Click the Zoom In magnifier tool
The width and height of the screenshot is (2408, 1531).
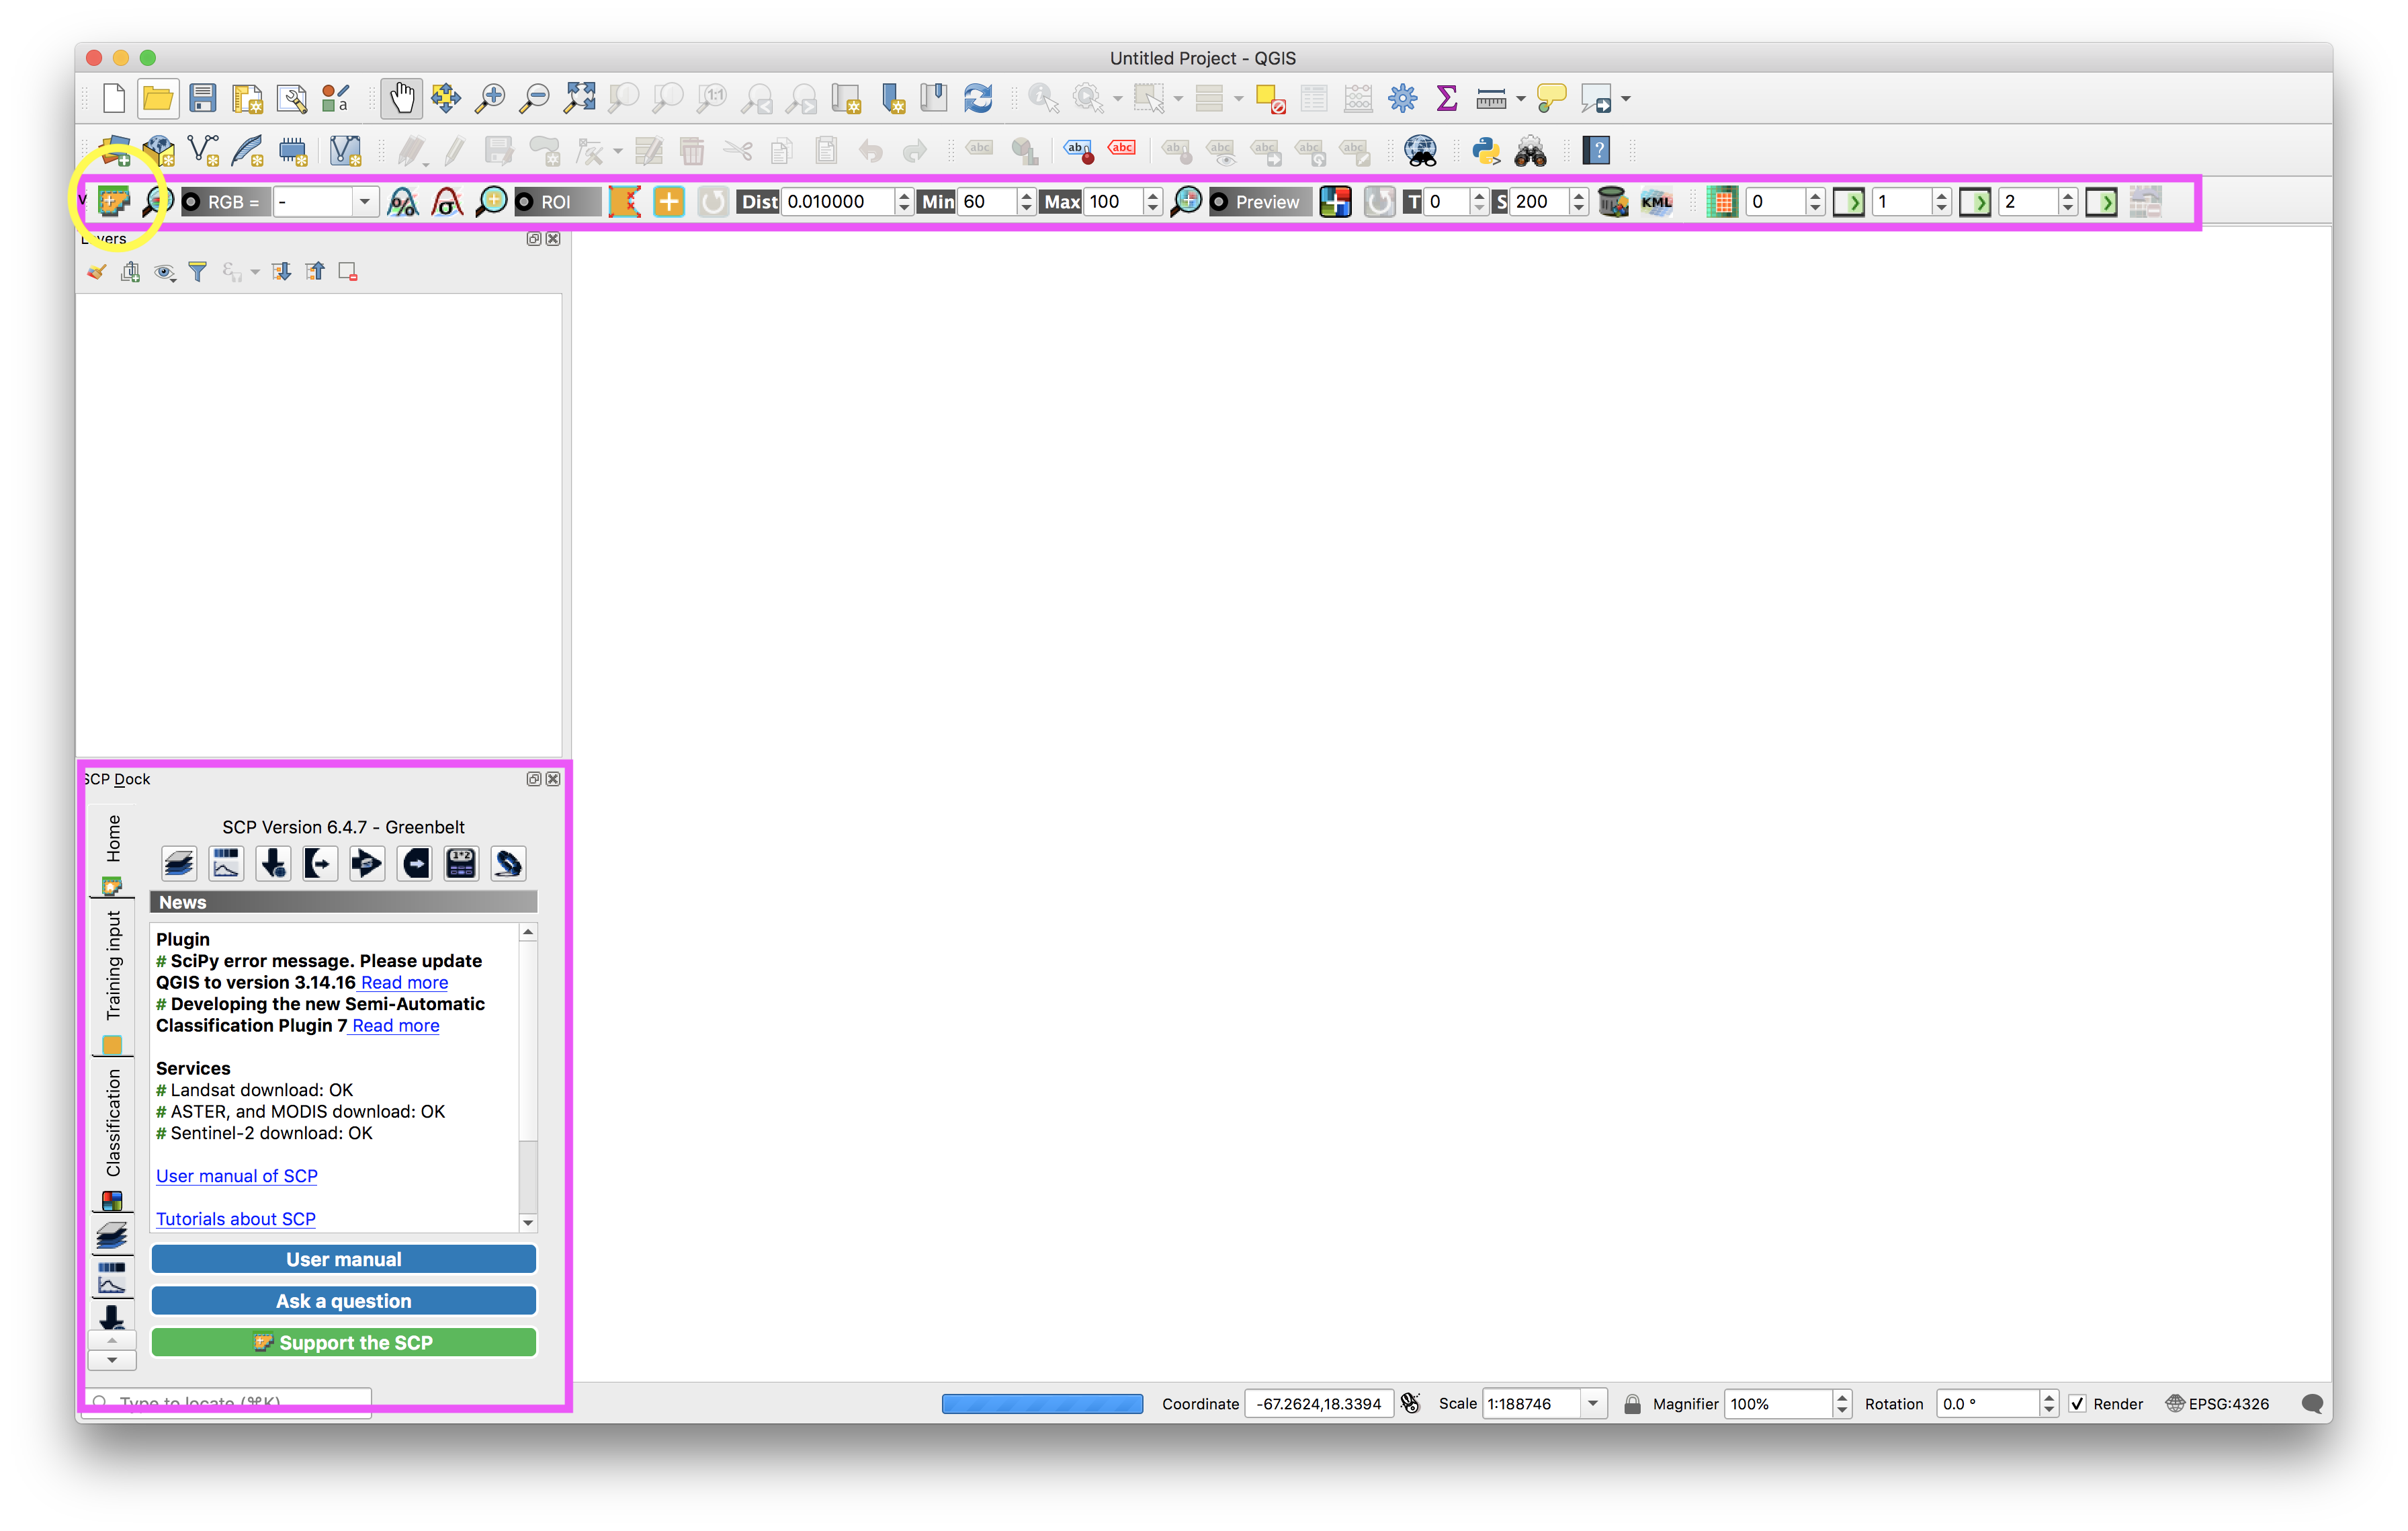[x=489, y=98]
